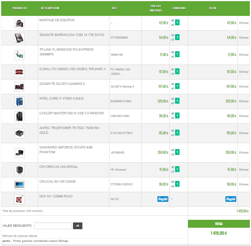The width and height of the screenshot is (251, 246).
Task: Remove Crucial BX-100 250GB SSD
Action: pos(244,184)
